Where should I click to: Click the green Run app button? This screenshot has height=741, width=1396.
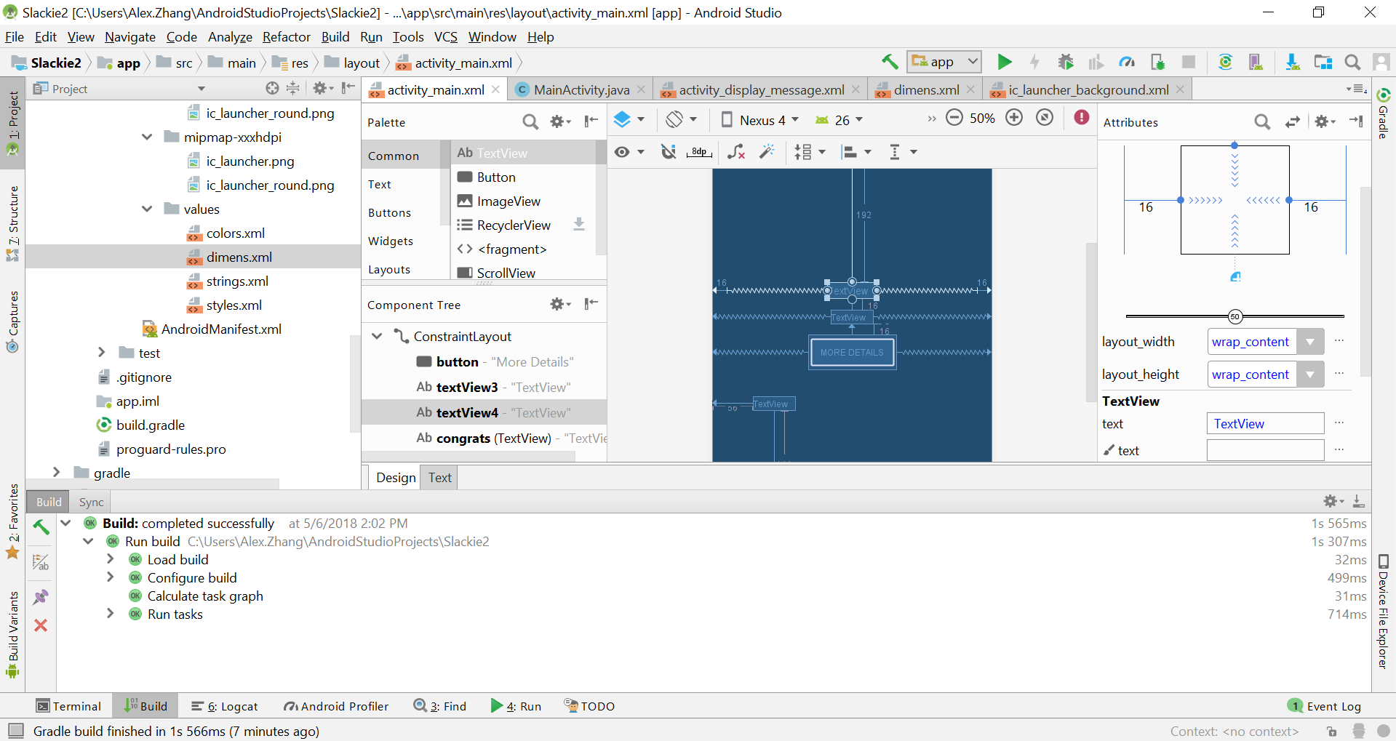click(x=1004, y=63)
